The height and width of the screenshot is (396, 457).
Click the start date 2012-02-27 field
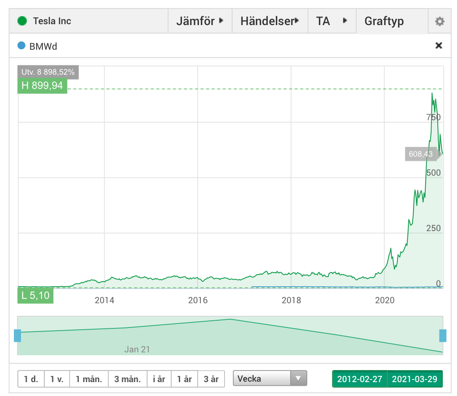tap(360, 379)
